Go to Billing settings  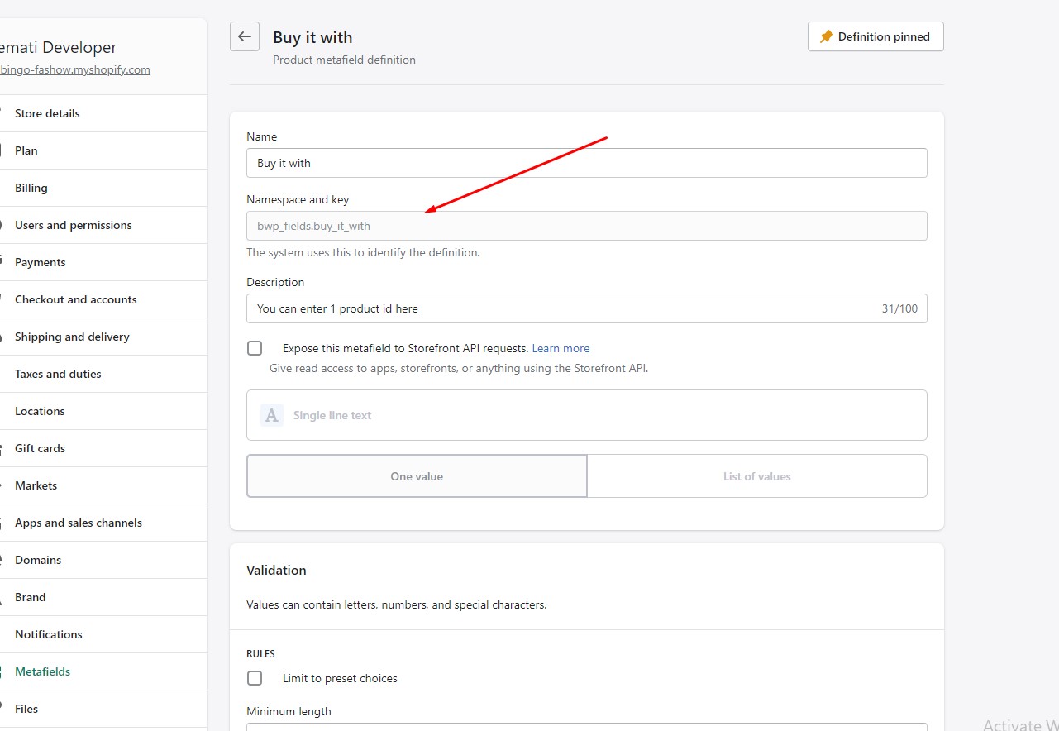(x=31, y=188)
